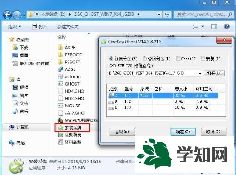Click the 取消(C) button
The width and height of the screenshot is (236, 175).
tap(213, 131)
